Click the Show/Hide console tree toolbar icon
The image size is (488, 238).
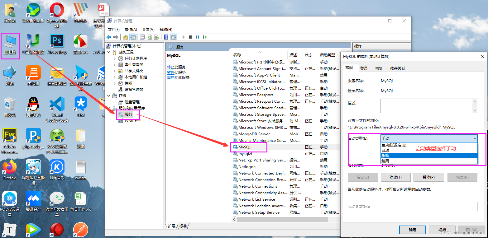(133, 37)
